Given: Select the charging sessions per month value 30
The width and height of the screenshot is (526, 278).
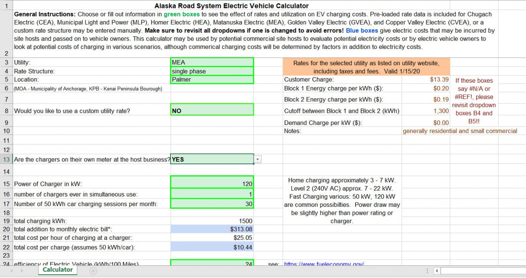Looking at the screenshot, I should click(x=212, y=204).
